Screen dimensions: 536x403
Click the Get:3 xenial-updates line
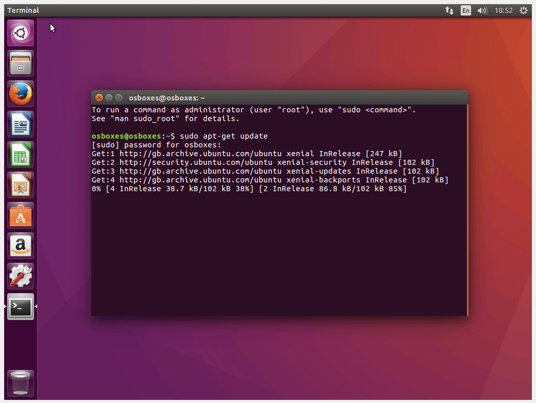[x=265, y=171]
